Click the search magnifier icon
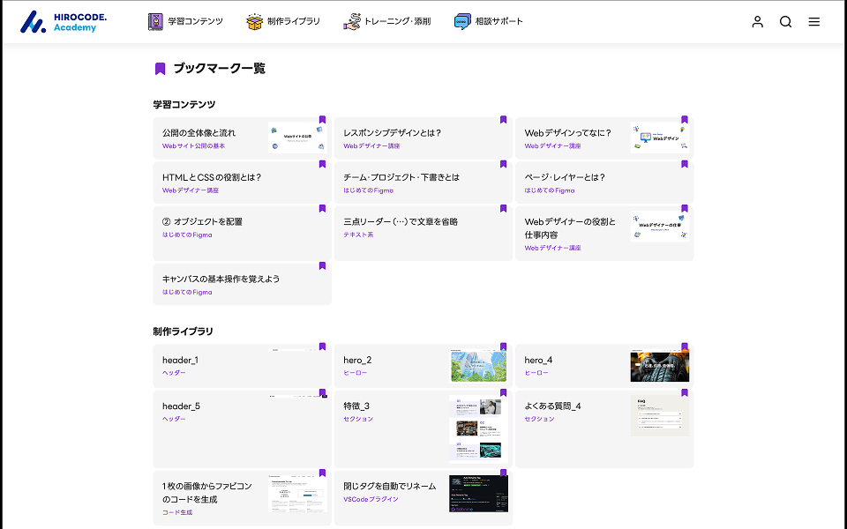This screenshot has height=529, width=847. tap(785, 22)
